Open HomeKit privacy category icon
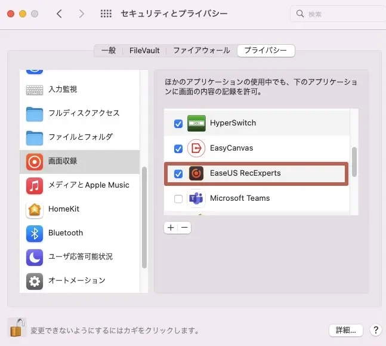This screenshot has width=386, height=346. click(x=35, y=209)
